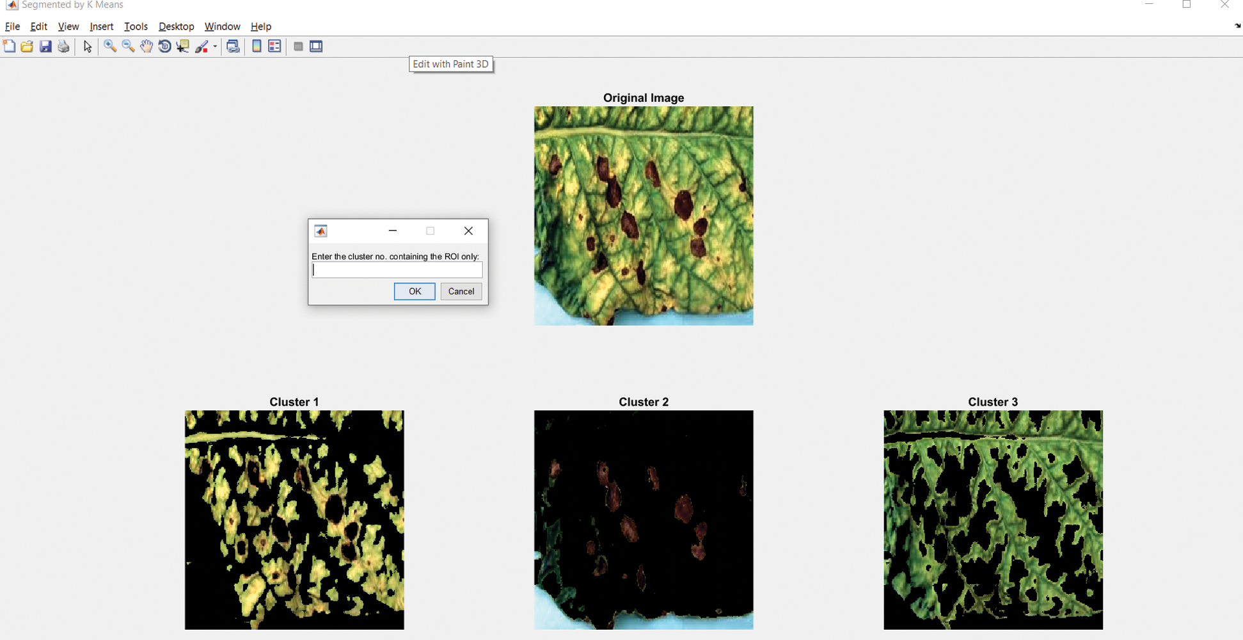Select the Zoom Out magnifier tool

128,46
